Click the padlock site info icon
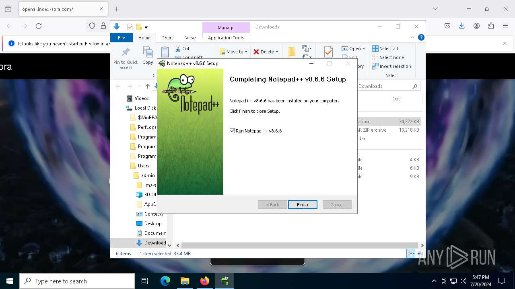Screen dimensions: 515x289 103,26
